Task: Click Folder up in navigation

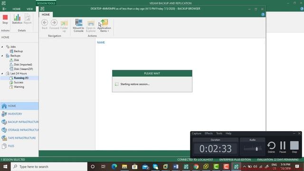Action: (64, 26)
